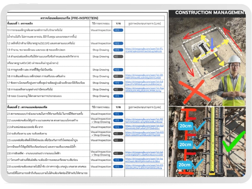The width and height of the screenshot is (252, 189).
Task: Select 'Shop Drawing' cell in row 1.9
Action: [101, 96]
